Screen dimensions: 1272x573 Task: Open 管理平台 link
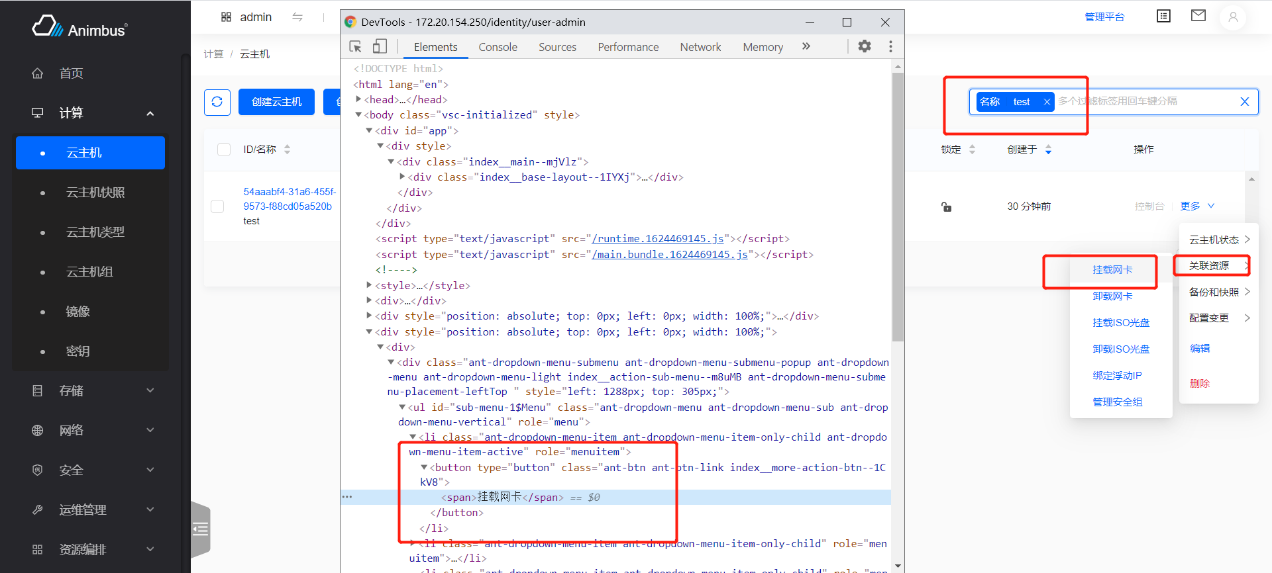1104,17
